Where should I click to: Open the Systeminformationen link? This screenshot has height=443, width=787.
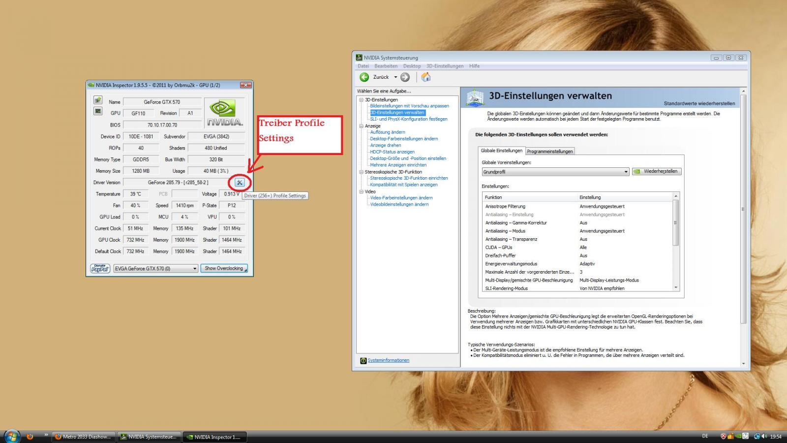pos(388,360)
